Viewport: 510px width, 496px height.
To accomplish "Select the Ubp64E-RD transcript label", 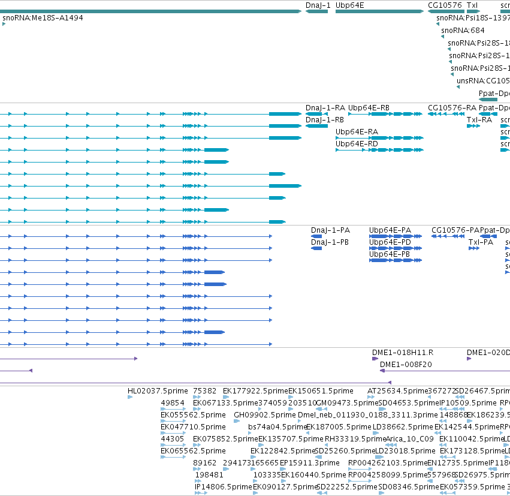I will click(x=357, y=144).
